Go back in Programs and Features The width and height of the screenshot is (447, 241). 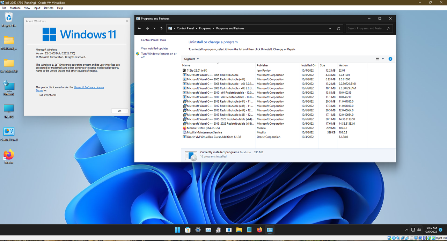139,28
